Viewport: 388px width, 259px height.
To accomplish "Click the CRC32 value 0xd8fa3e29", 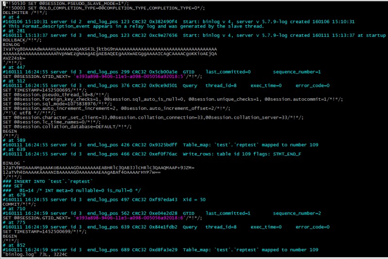I will [x=163, y=250].
